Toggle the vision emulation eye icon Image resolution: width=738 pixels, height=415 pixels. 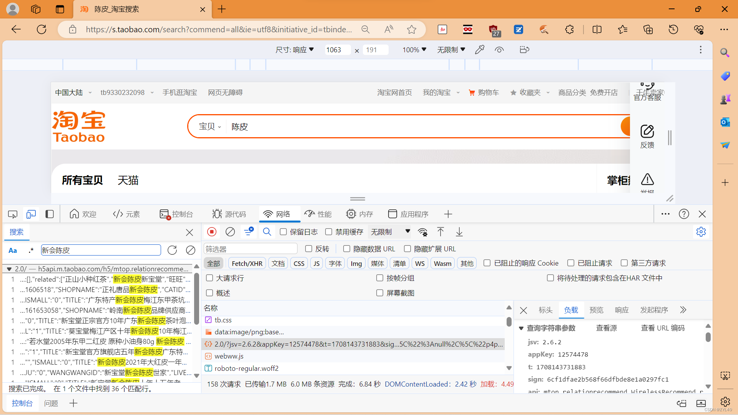point(499,50)
